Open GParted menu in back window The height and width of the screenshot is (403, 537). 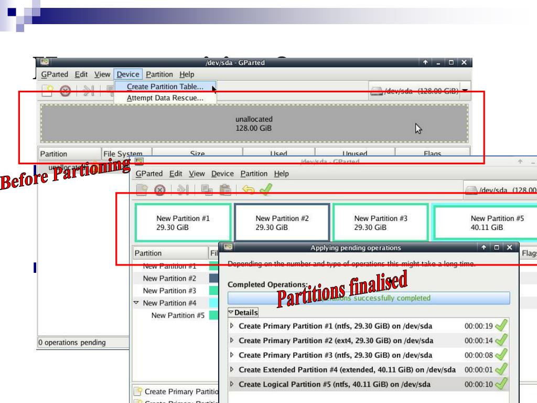[x=55, y=75]
